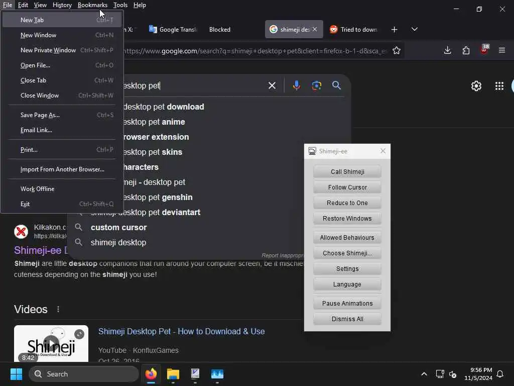
Task: Click Pause Animations button
Action: (x=347, y=303)
